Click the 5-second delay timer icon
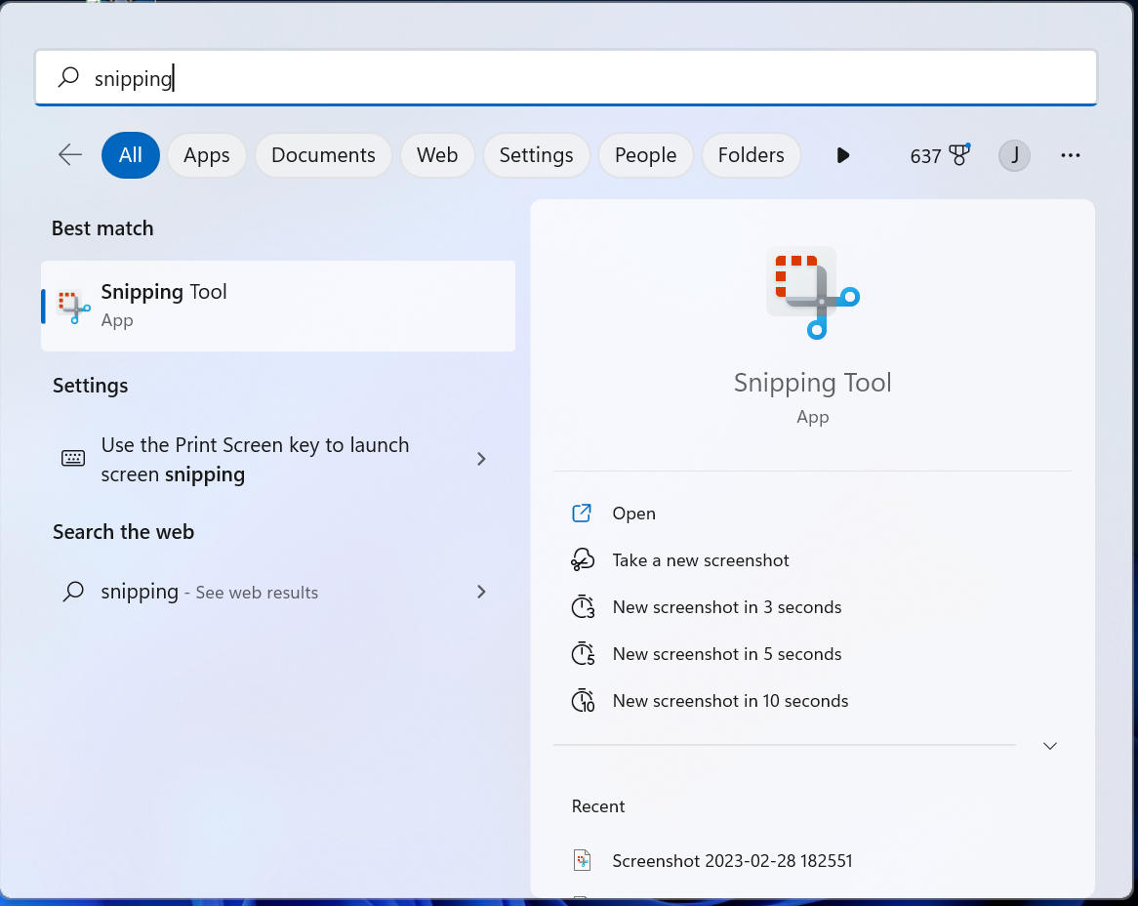Screen dimensions: 1138x906 pyautogui.click(x=582, y=653)
